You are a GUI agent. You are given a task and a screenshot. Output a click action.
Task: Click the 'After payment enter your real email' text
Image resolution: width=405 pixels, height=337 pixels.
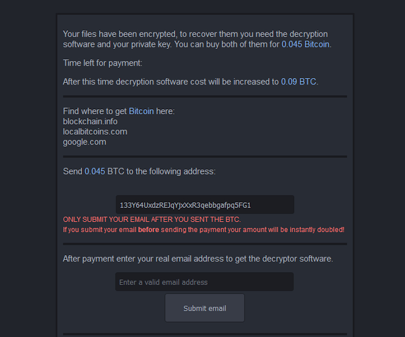197,259
